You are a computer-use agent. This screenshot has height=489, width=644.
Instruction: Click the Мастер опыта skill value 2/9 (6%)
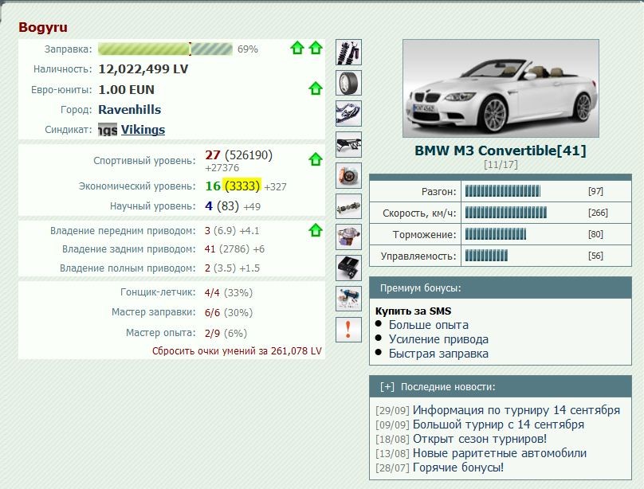click(x=226, y=333)
